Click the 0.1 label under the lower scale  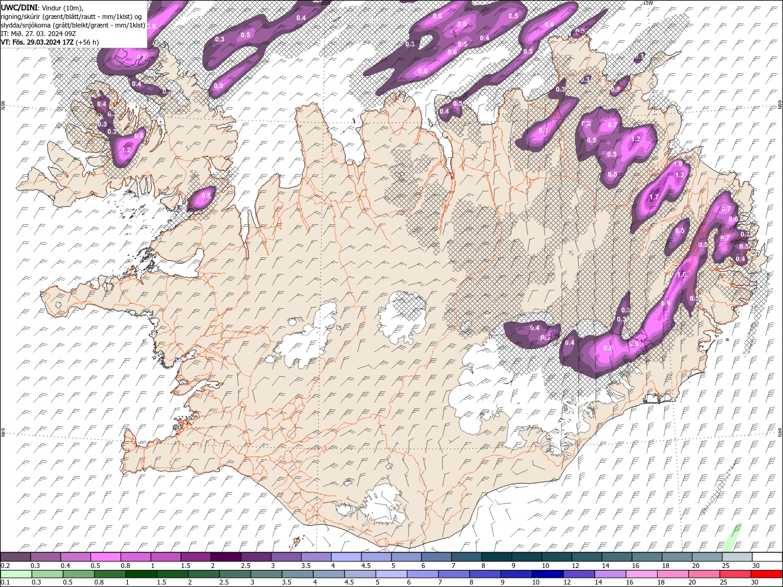pyautogui.click(x=6, y=582)
